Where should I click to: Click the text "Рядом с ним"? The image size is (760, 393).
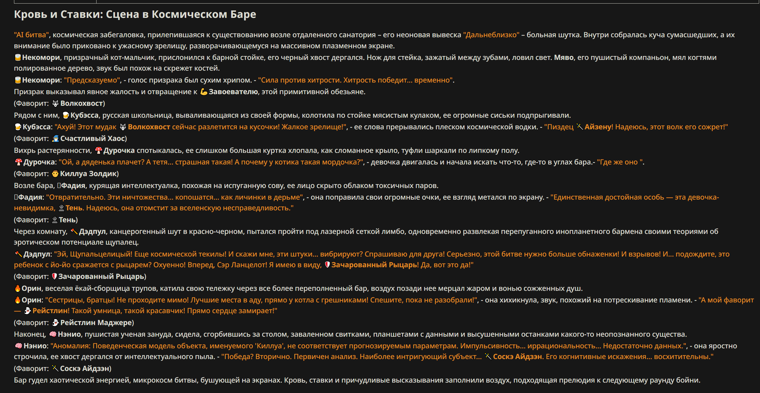[37, 115]
